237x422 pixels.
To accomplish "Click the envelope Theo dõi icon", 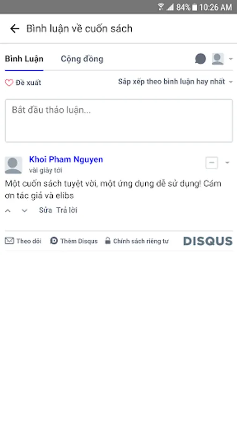I will [9, 241].
